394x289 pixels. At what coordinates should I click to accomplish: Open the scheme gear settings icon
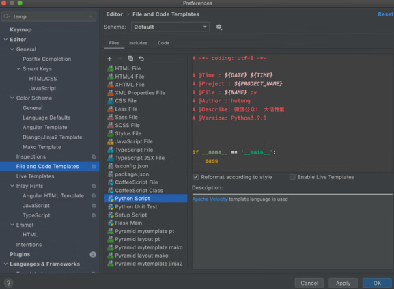pos(219,27)
